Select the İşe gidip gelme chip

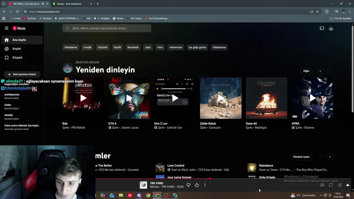[197, 47]
